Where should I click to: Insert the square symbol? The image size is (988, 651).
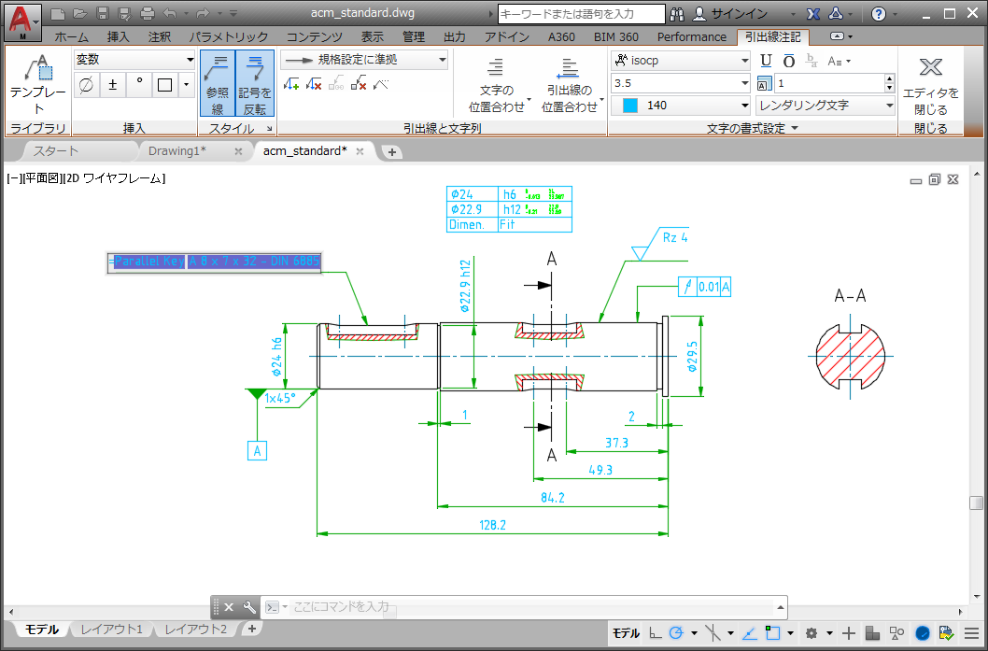(165, 84)
